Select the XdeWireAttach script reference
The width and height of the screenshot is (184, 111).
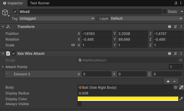point(128,60)
